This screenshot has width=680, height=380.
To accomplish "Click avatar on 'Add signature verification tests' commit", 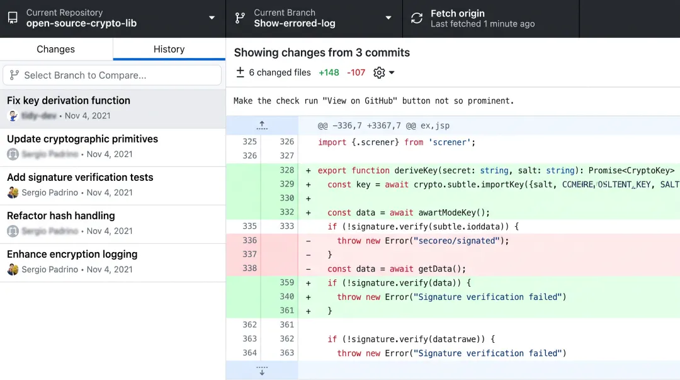I will coord(13,192).
